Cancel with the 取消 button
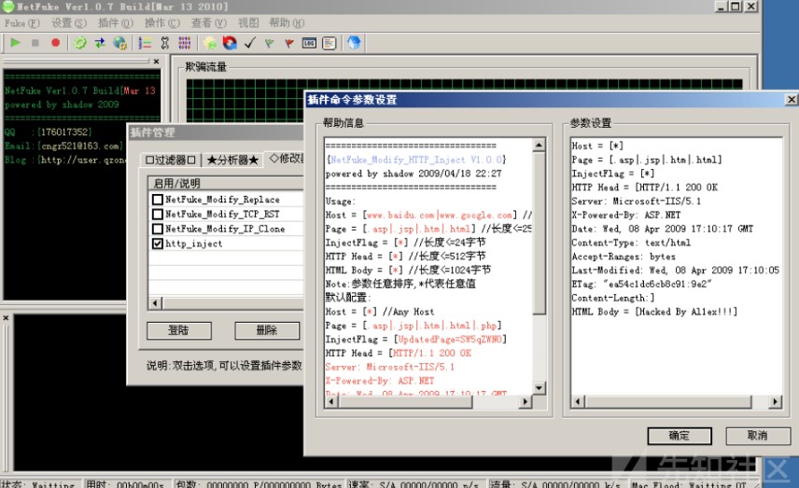This screenshot has height=488, width=799. click(758, 436)
